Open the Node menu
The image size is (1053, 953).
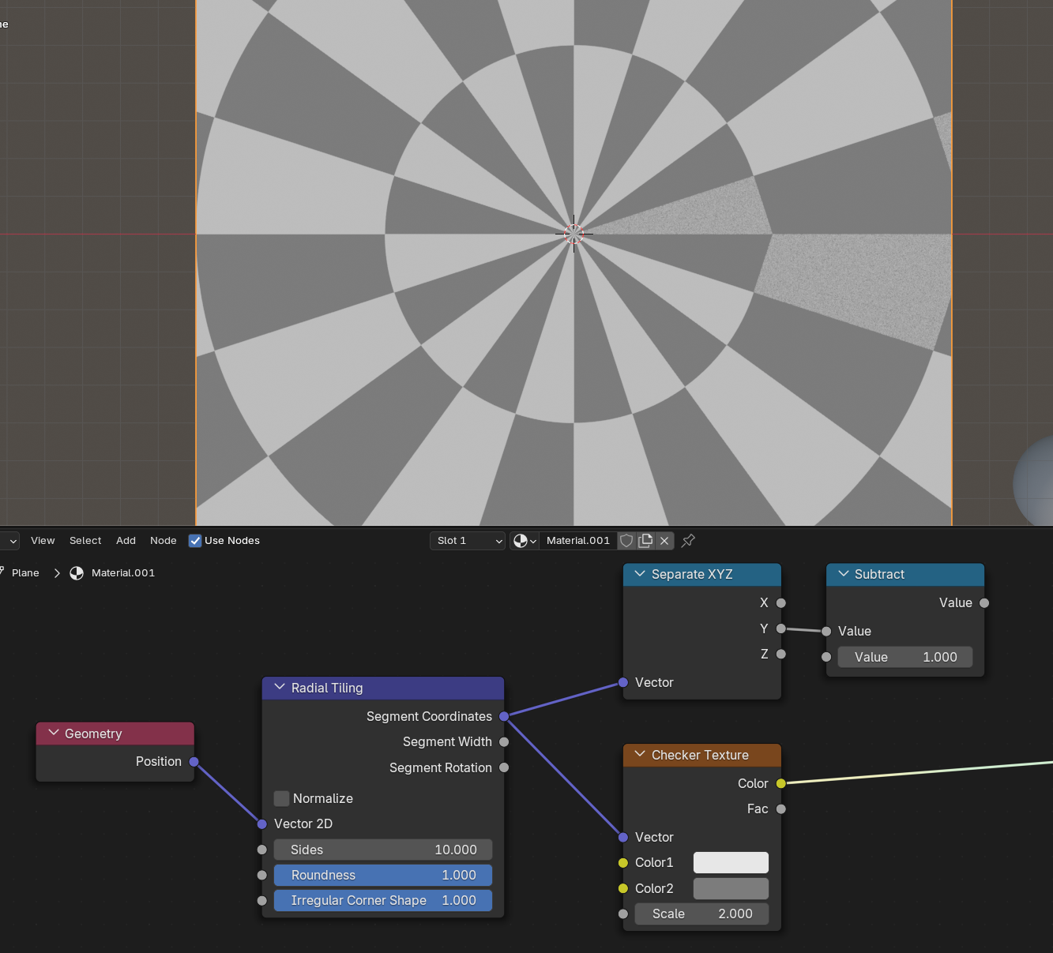(164, 541)
